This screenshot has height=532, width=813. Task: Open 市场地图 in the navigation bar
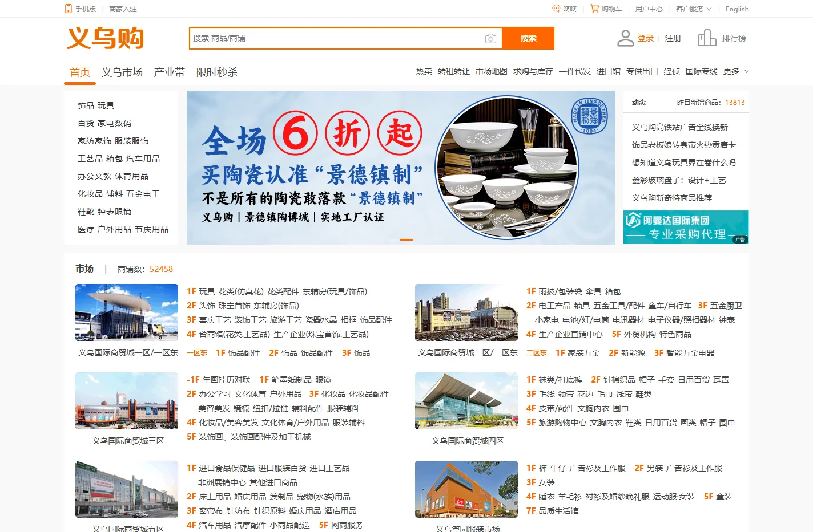[492, 71]
